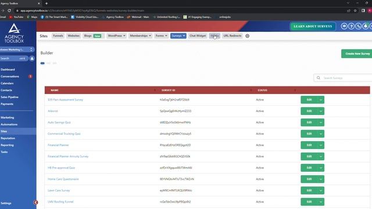Reload the page in the browser
Image resolution: width=372 pixels, height=209 pixels.
click(x=9, y=10)
